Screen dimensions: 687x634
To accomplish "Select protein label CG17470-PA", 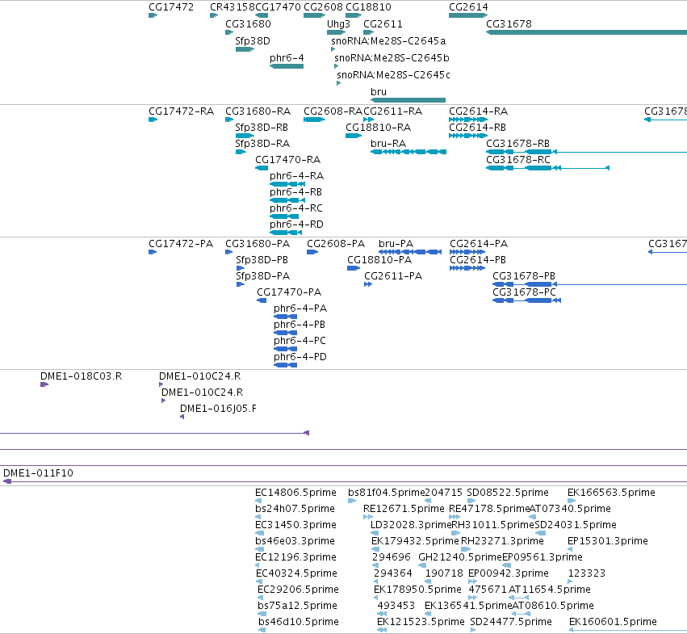I will point(289,292).
